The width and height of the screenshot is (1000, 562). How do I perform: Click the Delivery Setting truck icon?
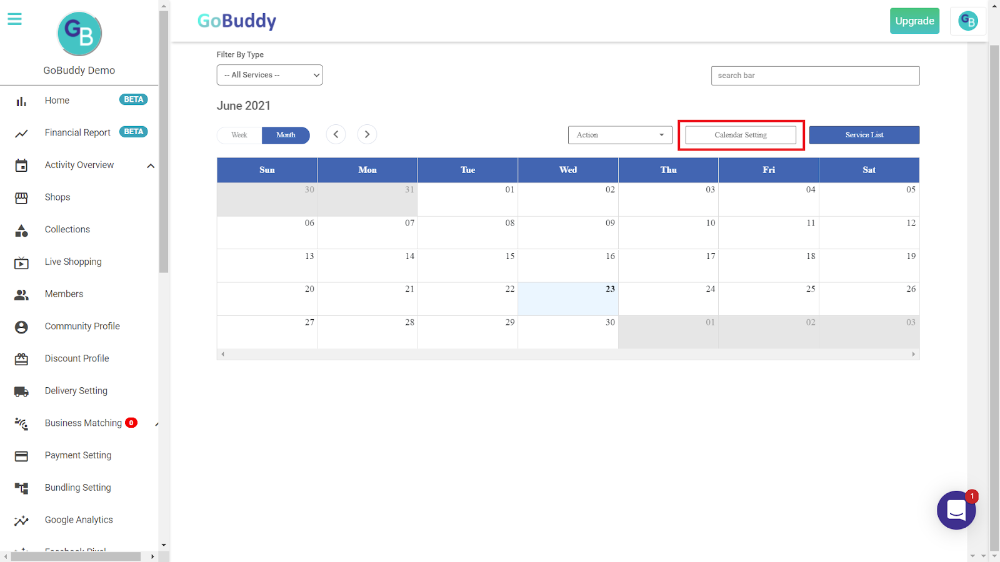tap(21, 392)
